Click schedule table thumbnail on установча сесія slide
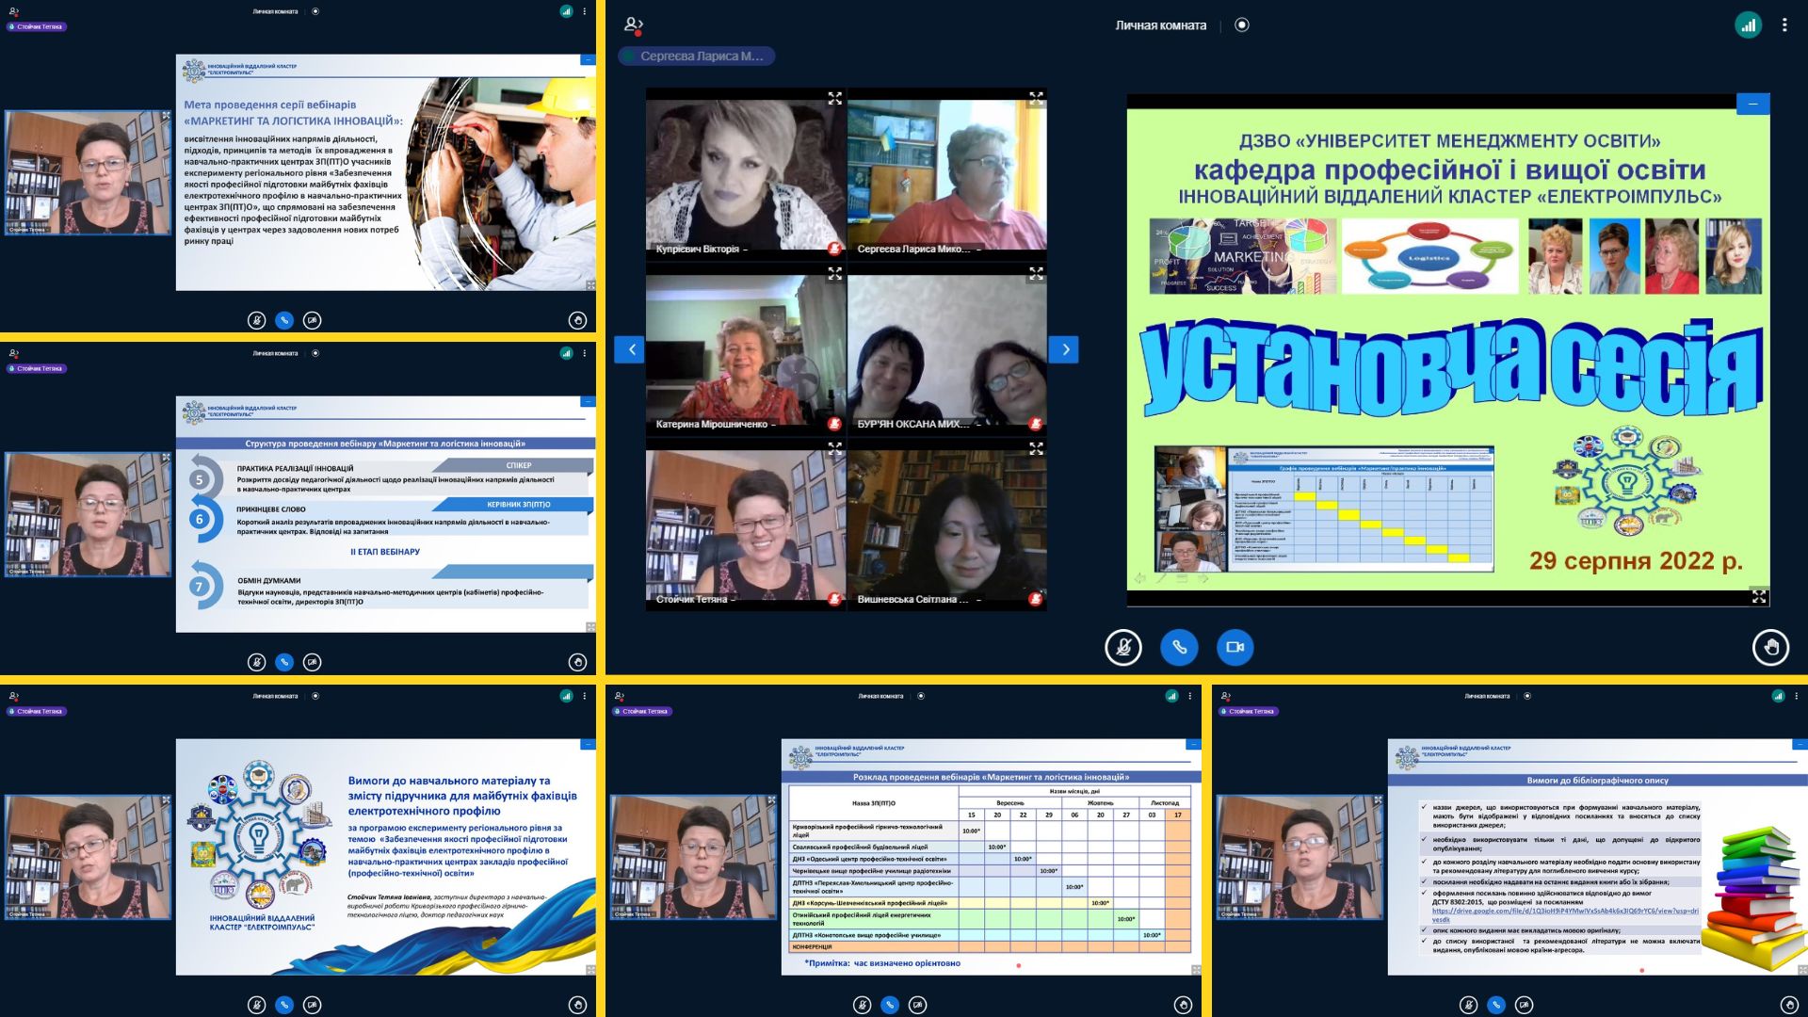 click(x=1360, y=508)
